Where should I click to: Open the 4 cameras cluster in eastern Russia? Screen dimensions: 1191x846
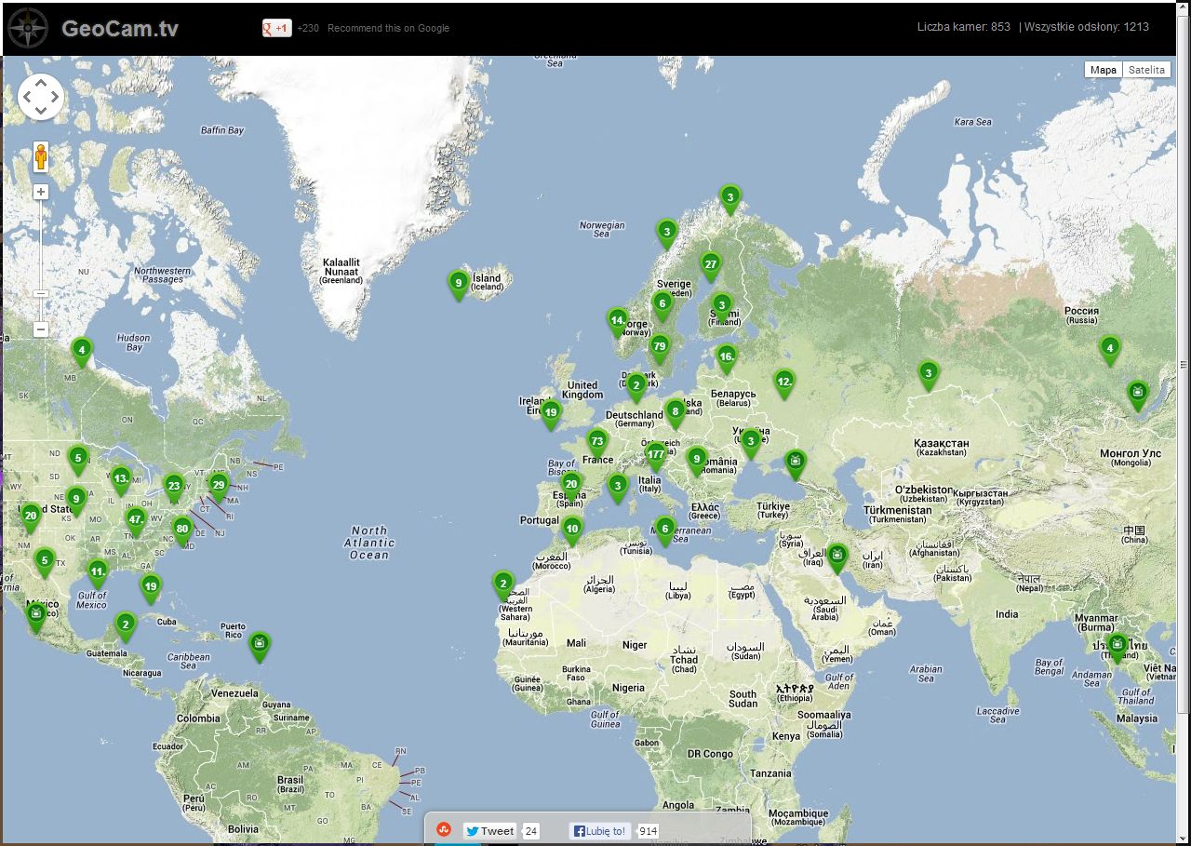(x=1109, y=352)
